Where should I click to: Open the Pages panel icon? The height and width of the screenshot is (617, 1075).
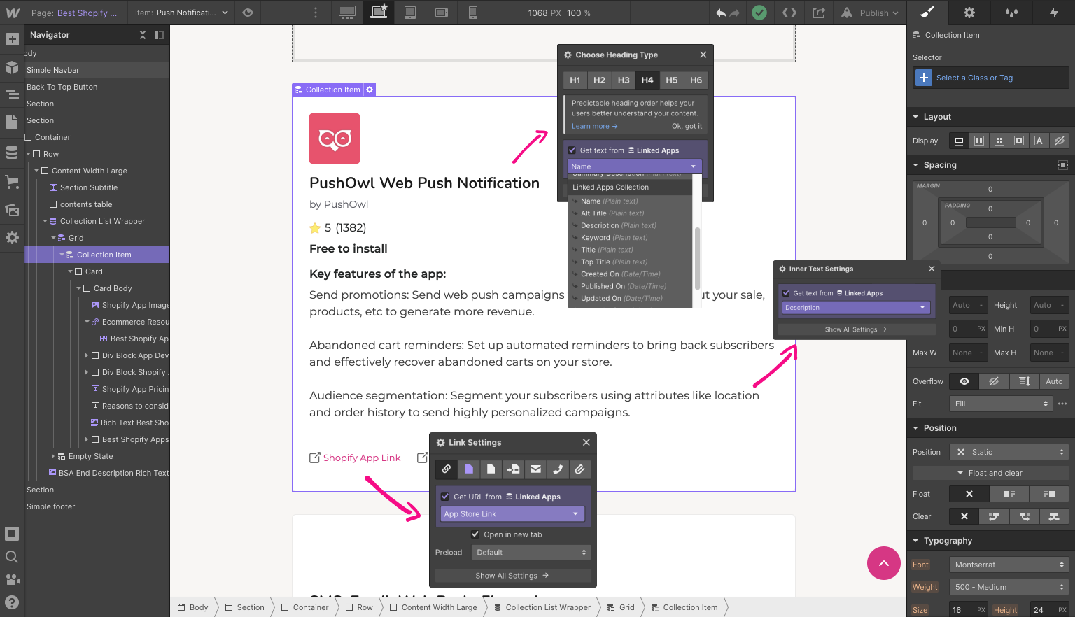[12, 122]
